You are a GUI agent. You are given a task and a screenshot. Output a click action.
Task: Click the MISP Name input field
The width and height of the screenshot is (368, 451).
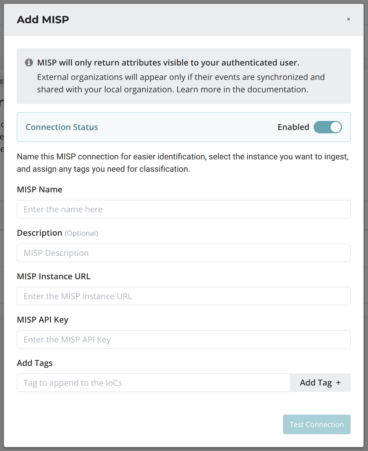point(183,209)
